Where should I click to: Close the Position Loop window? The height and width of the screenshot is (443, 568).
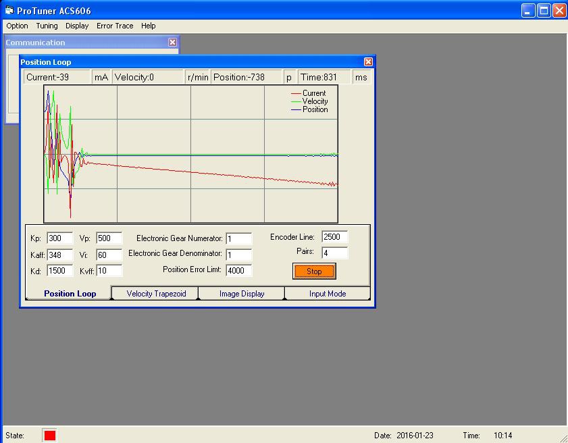368,62
